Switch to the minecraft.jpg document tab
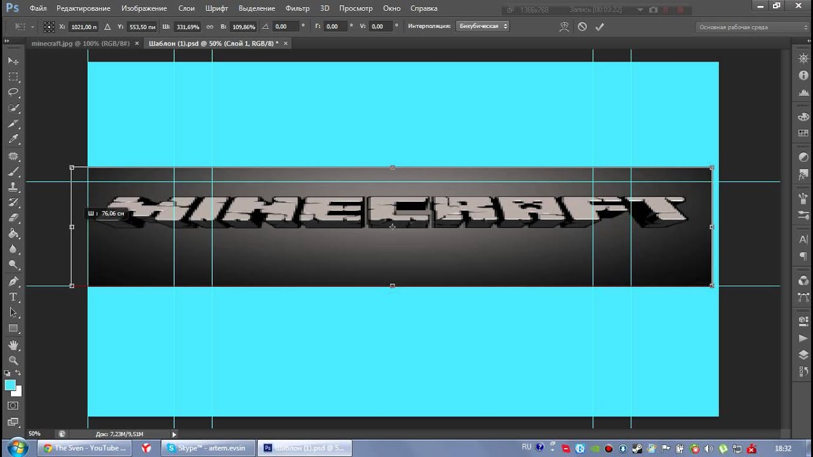Viewport: 813px width, 457px height. 81,43
